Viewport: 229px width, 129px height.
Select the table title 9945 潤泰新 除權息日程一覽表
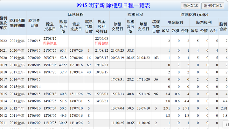point(113,5)
